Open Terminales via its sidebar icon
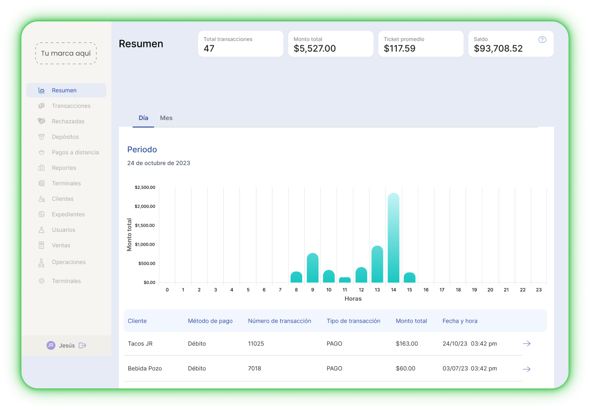590x410 pixels. tap(42, 183)
